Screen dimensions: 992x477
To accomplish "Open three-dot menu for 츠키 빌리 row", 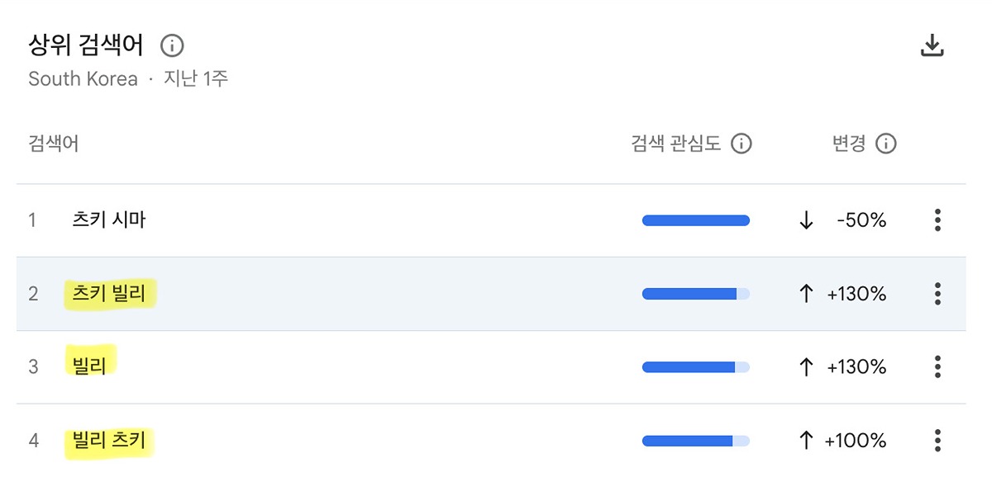I will click(x=937, y=294).
